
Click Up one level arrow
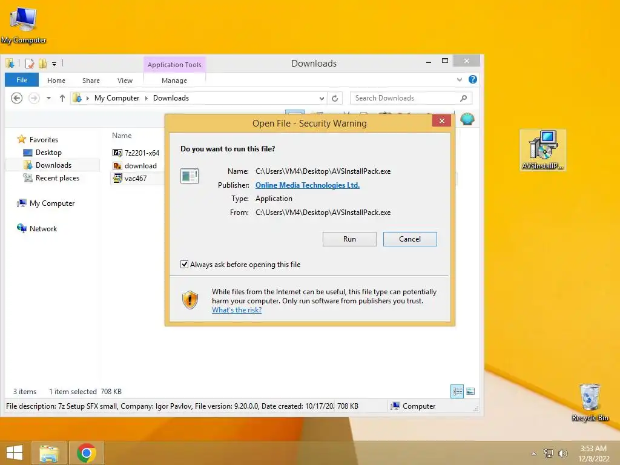click(x=62, y=98)
